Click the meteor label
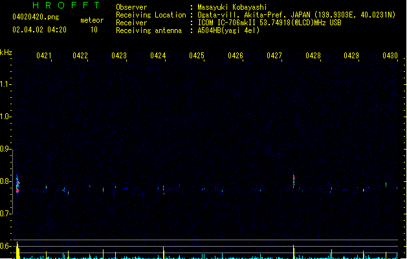Image resolution: width=407 pixels, height=259 pixels. point(92,20)
